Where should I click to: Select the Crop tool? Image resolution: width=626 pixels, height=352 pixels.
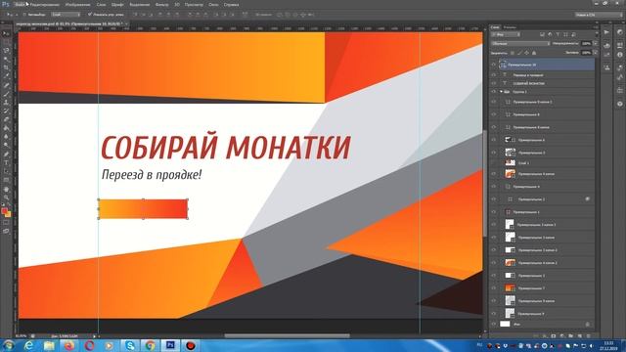tap(6, 67)
